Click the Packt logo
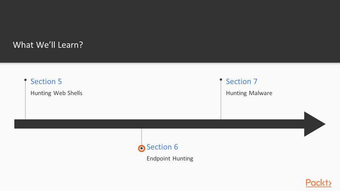The image size is (340, 191). [318, 183]
